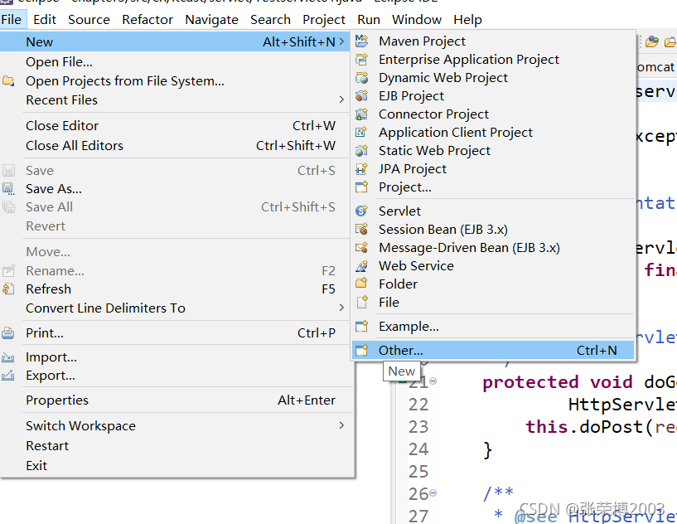Click the Example... wizard icon

point(361,327)
